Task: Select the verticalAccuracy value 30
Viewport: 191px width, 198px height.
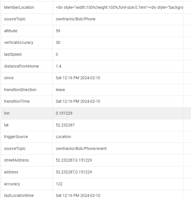Action: coord(58,42)
